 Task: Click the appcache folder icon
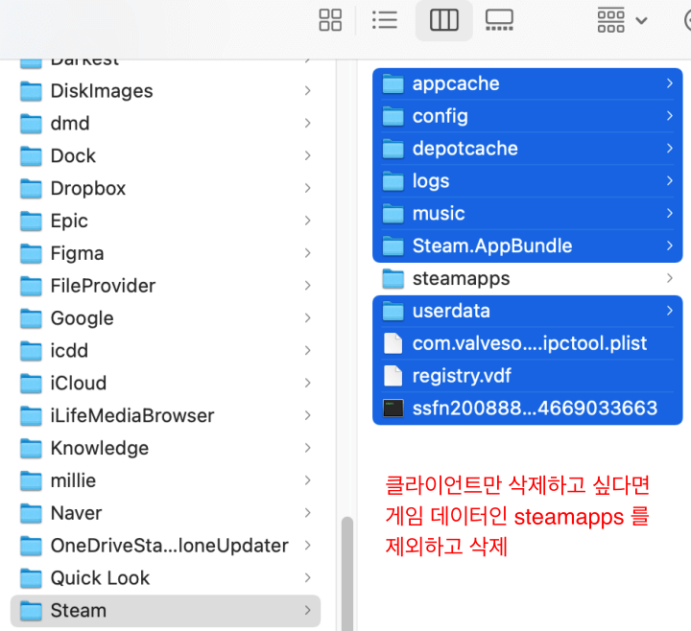coord(393,83)
